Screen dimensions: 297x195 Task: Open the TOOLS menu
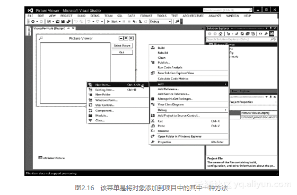click(162, 16)
